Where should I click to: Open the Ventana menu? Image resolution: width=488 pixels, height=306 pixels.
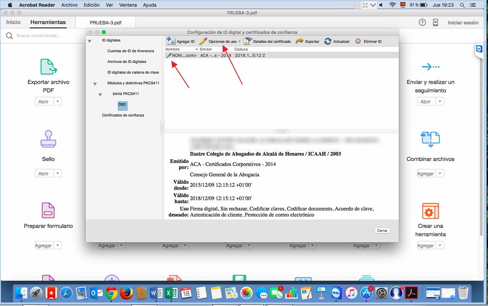(128, 5)
